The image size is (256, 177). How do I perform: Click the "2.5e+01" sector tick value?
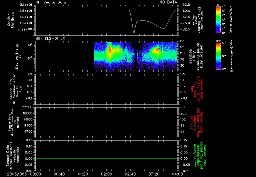point(26,11)
